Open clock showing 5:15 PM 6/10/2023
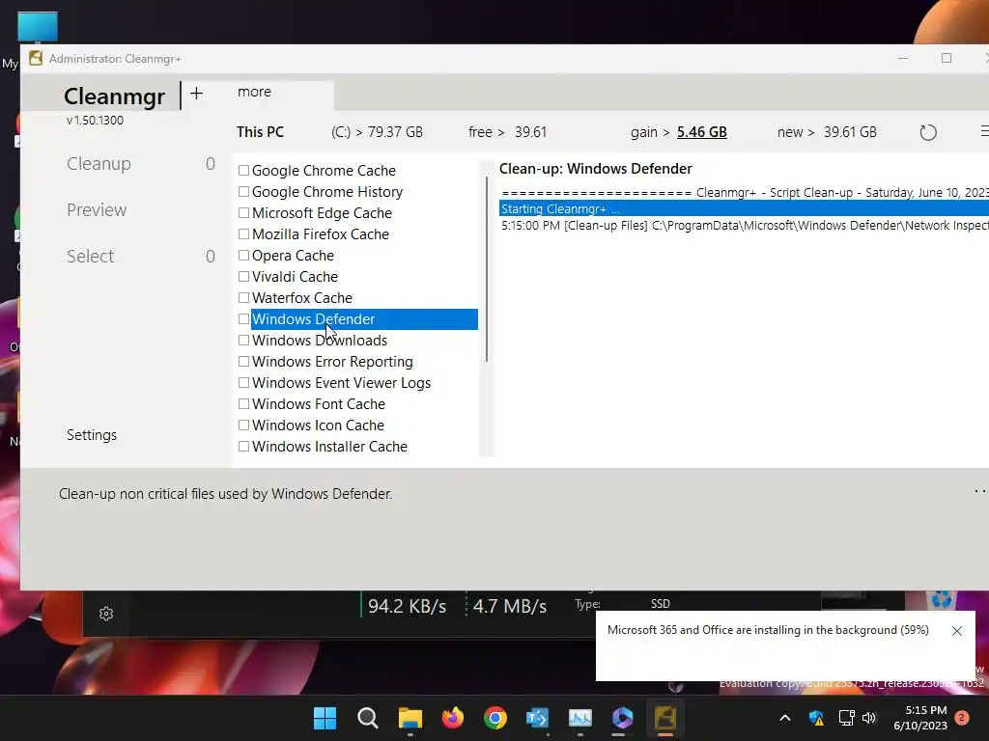 (920, 718)
